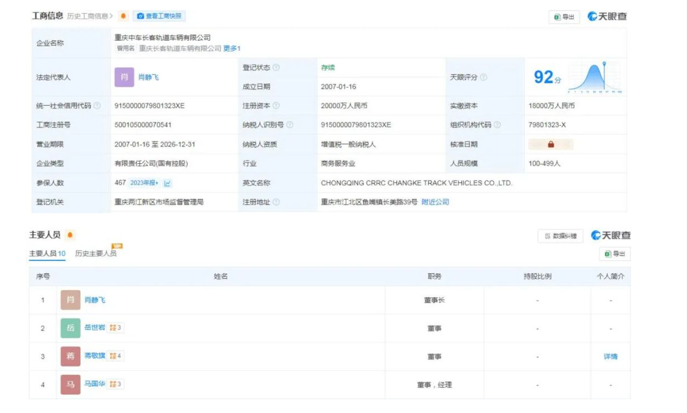
Task: Click the 查看工商快照 button
Action: click(159, 16)
